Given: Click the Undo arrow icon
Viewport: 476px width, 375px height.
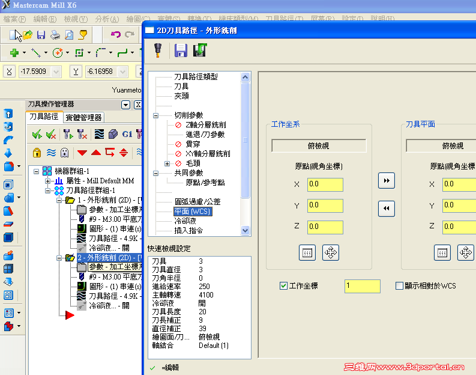Looking at the screenshot, I should click(116, 34).
